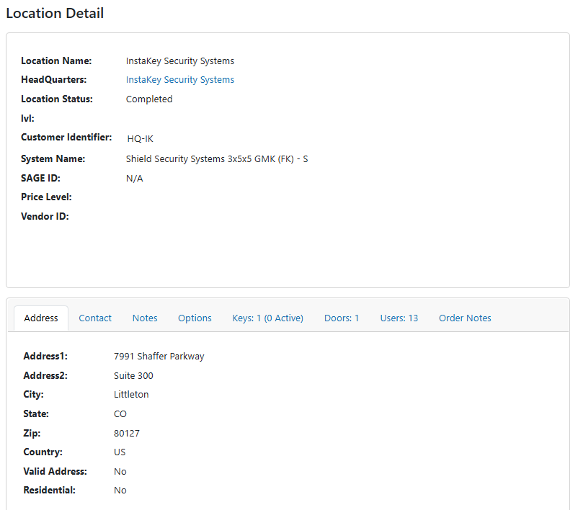Click the City: label
578x510 pixels.
pos(33,395)
